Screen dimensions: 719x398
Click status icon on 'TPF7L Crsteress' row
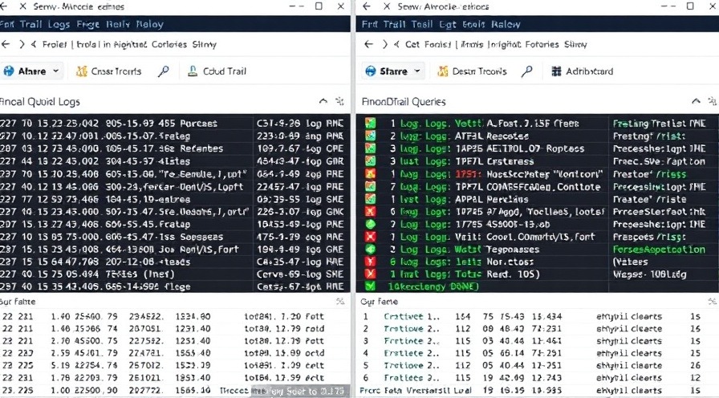370,161
